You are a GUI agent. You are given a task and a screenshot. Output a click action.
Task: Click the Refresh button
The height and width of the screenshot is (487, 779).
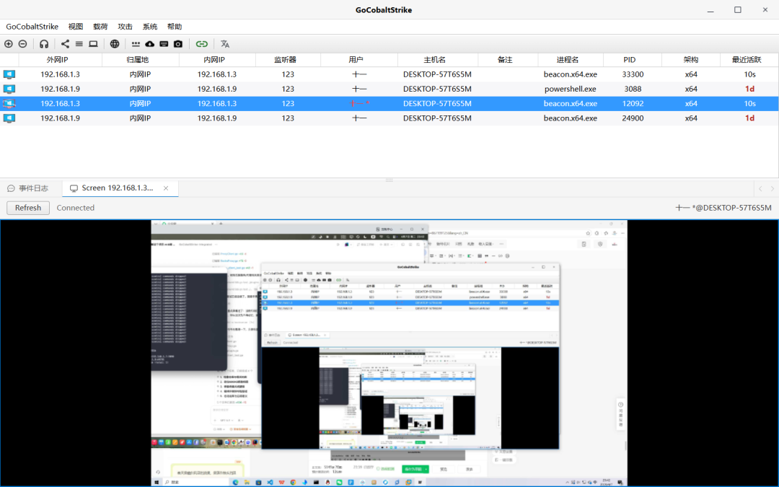point(28,208)
